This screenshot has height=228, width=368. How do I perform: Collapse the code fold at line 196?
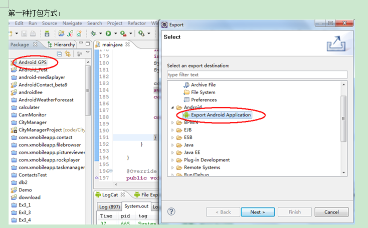point(111,171)
